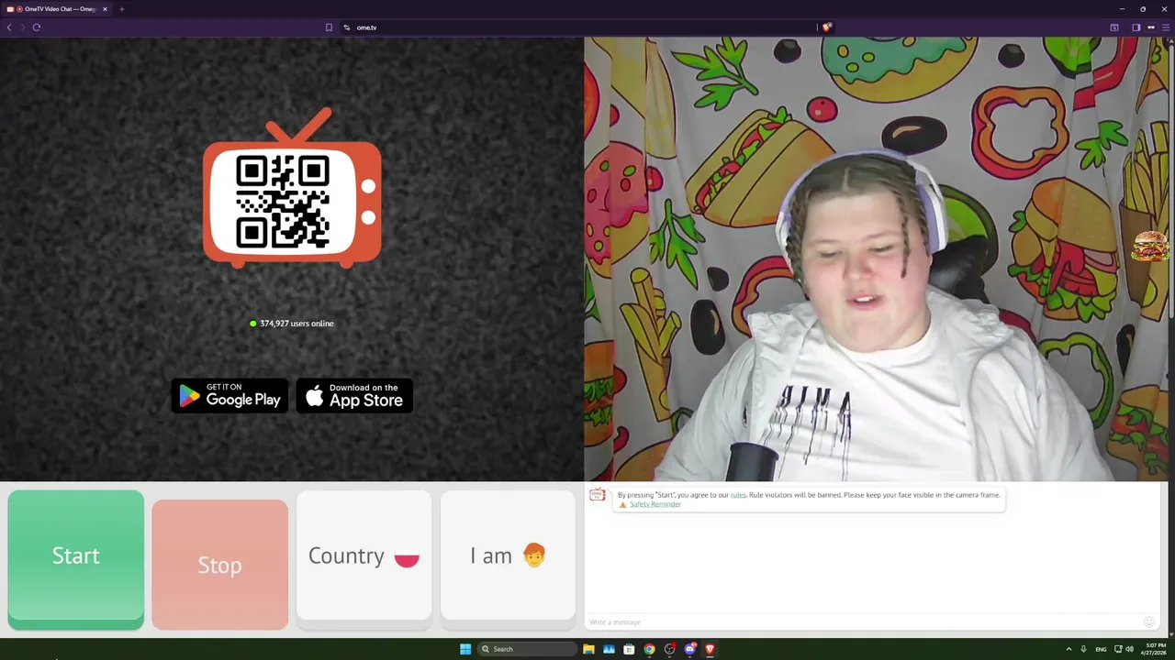
Task: Open the emoji picker in chat box
Action: pyautogui.click(x=1148, y=622)
